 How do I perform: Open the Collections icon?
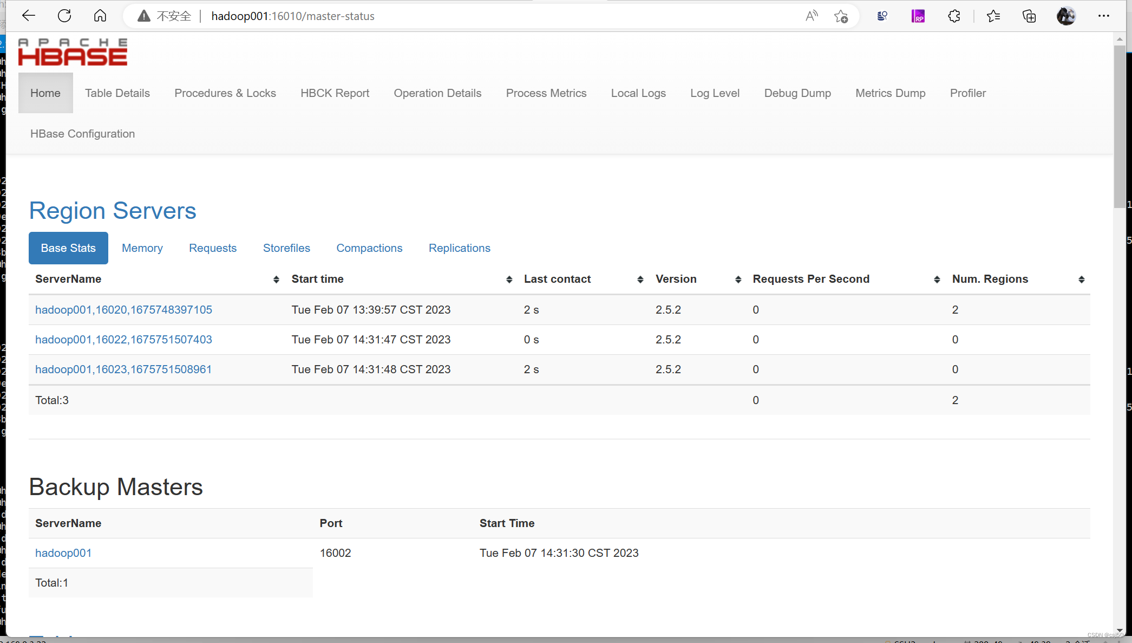point(1029,16)
